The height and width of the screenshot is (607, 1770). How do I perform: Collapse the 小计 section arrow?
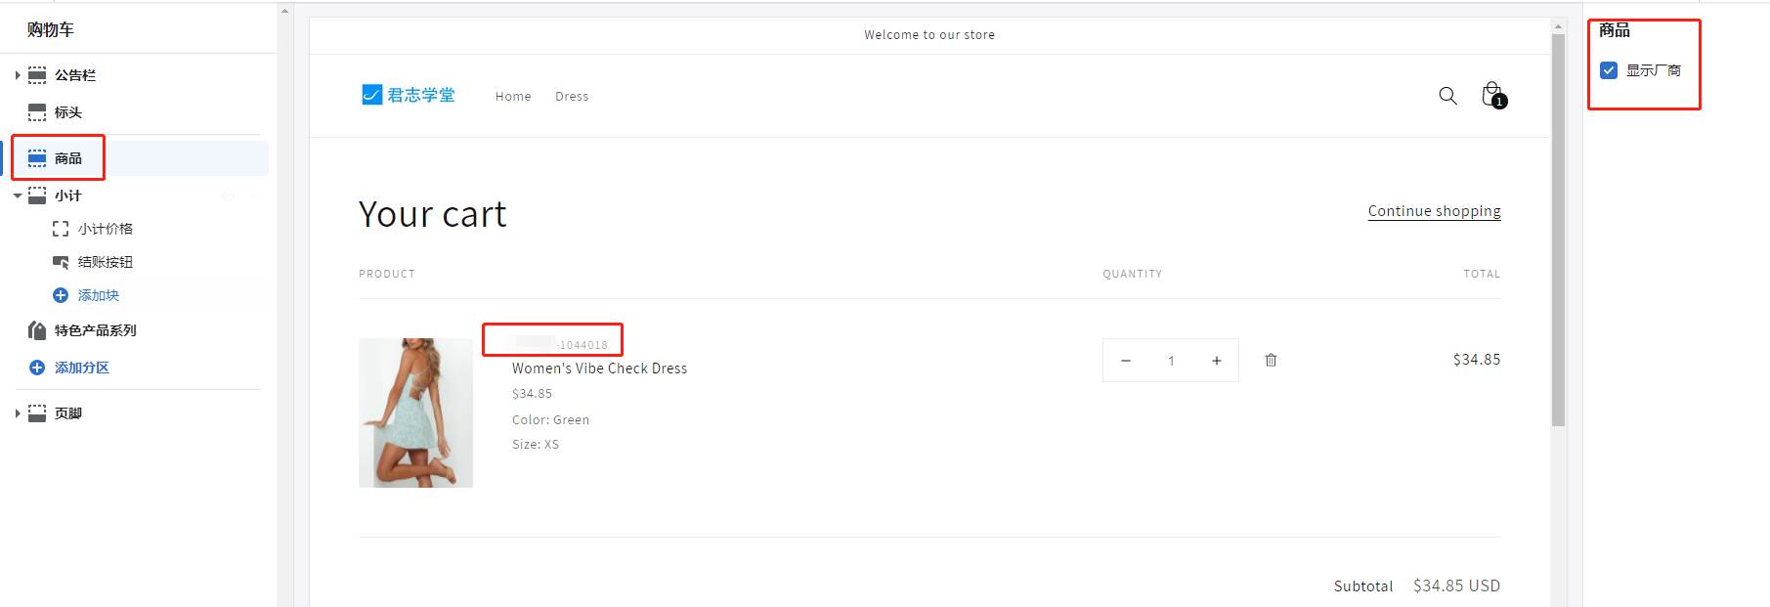pos(17,195)
